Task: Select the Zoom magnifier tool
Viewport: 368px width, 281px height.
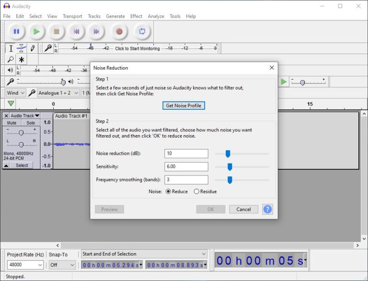Action: [11, 59]
